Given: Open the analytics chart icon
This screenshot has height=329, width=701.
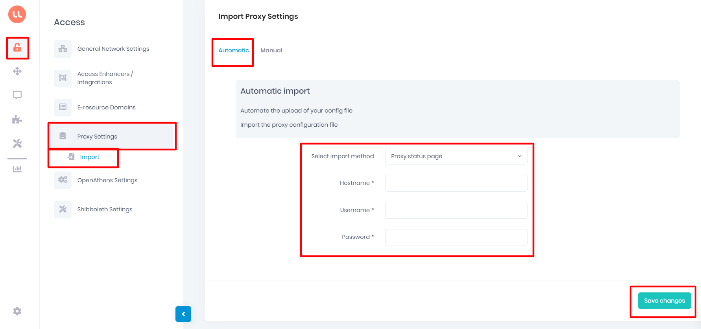Looking at the screenshot, I should (17, 168).
